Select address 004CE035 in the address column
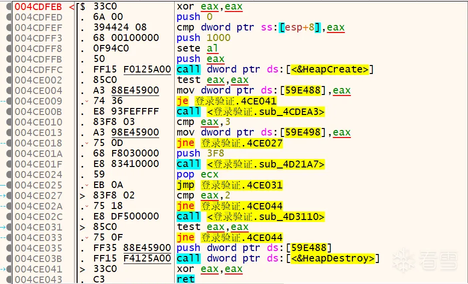Image resolution: width=468 pixels, height=284 pixels. (39, 248)
